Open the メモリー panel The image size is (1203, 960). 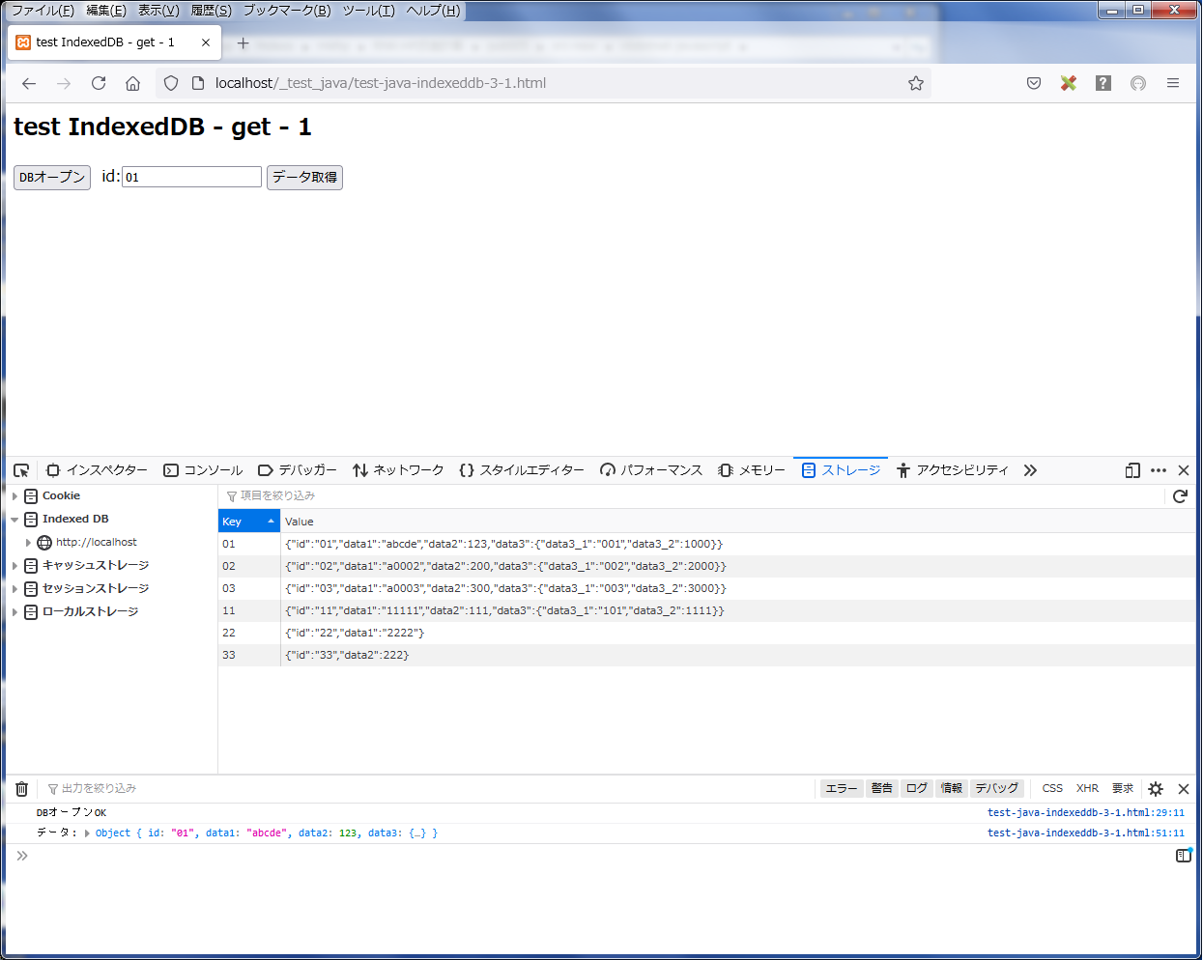tap(752, 470)
